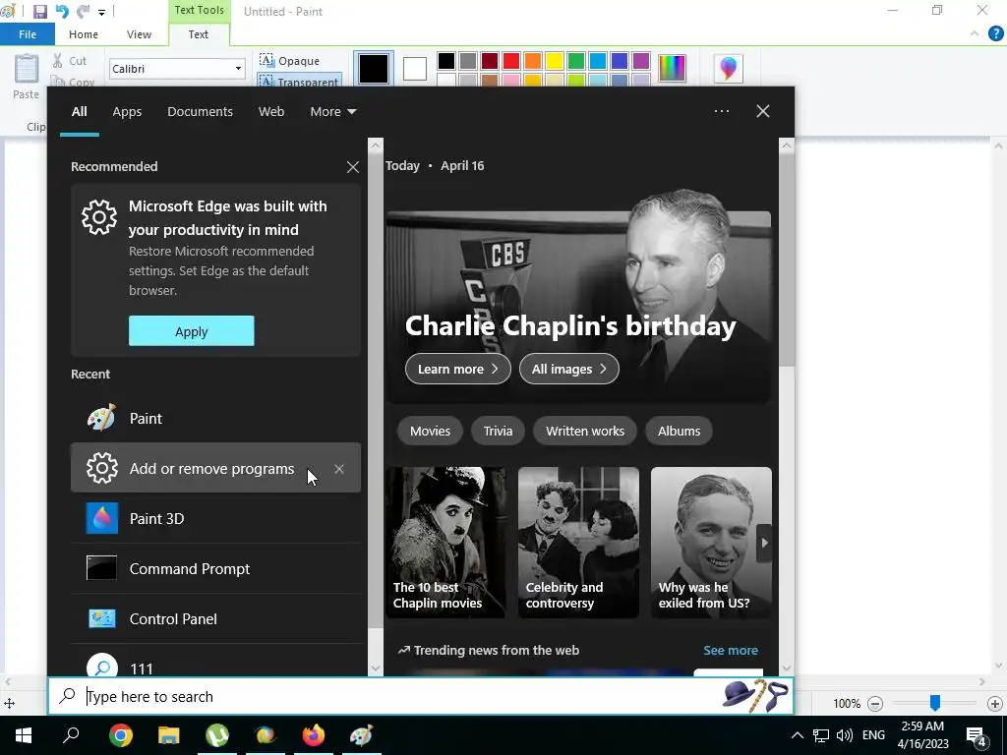This screenshot has height=755, width=1007.
Task: Click Paint zoom in plus button
Action: tap(995, 704)
